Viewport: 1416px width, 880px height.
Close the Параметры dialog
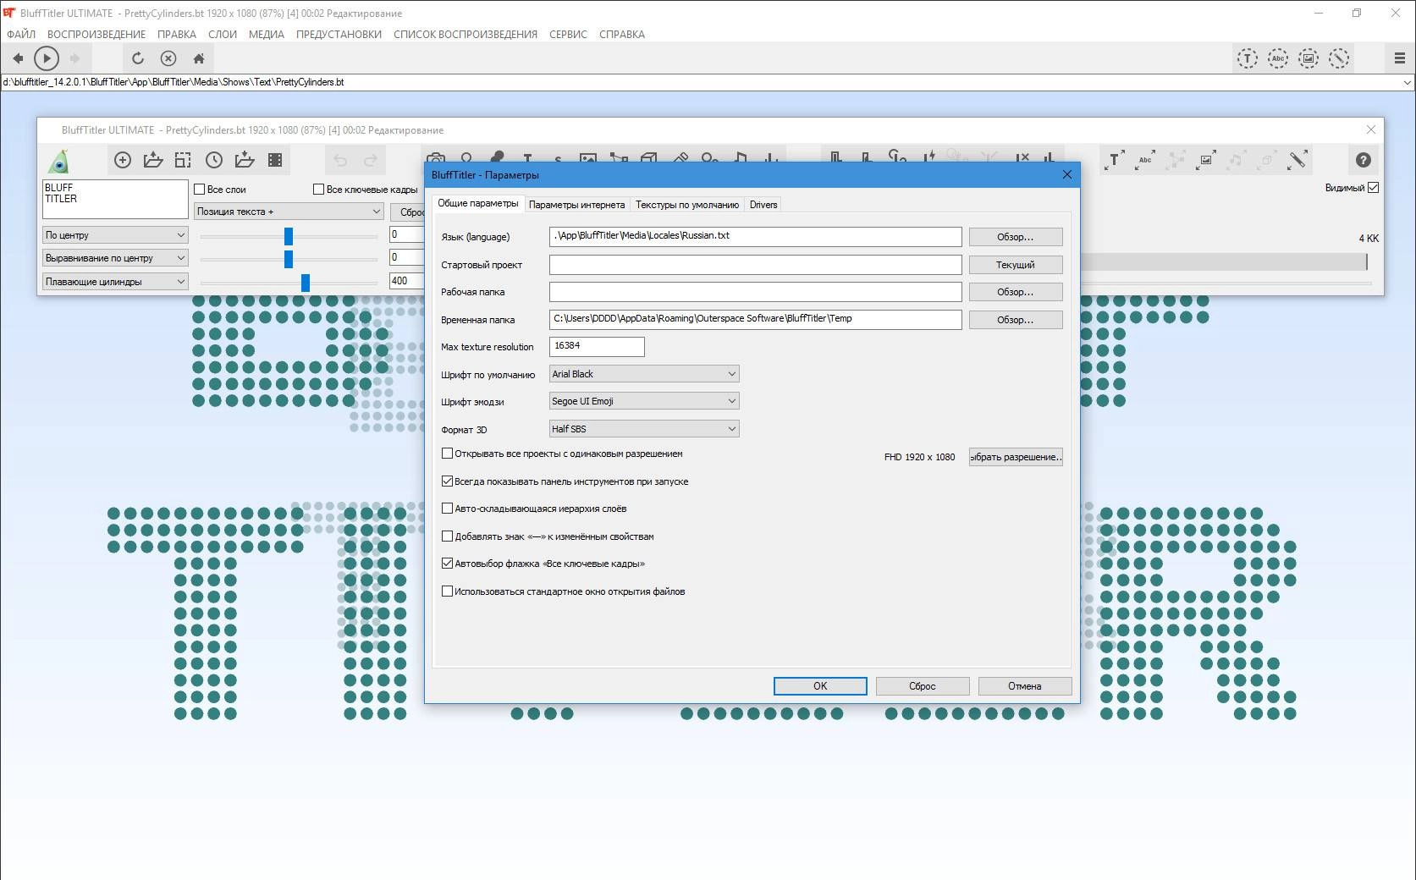click(1066, 174)
